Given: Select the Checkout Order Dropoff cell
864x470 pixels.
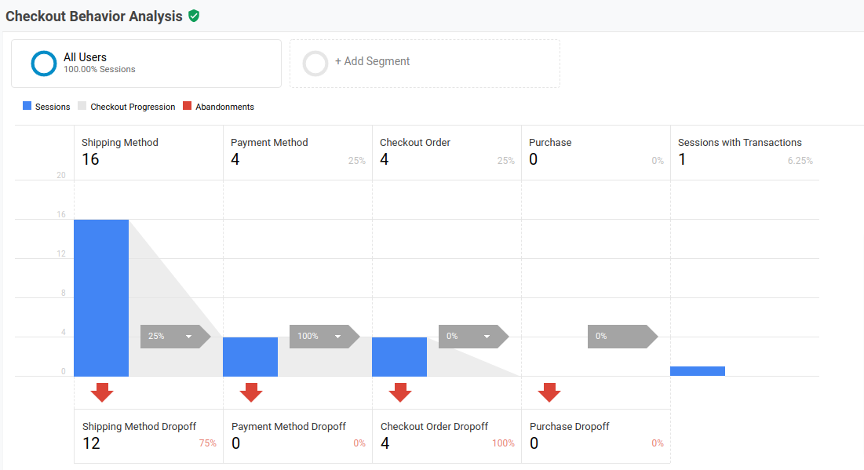Looking at the screenshot, I should (x=447, y=435).
